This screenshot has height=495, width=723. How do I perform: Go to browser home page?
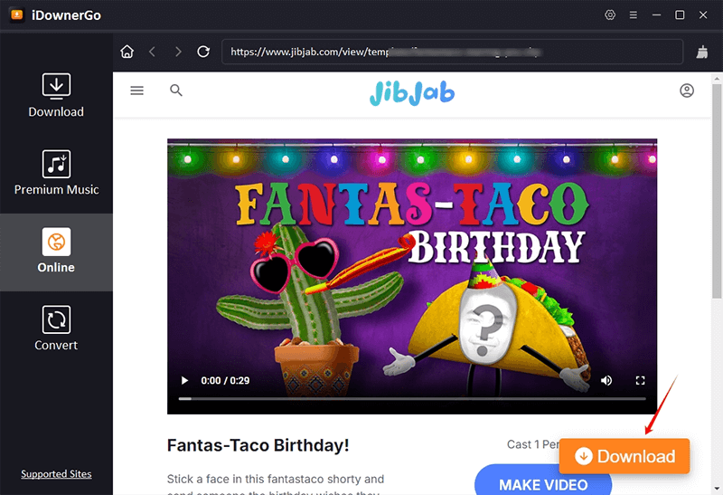point(127,52)
